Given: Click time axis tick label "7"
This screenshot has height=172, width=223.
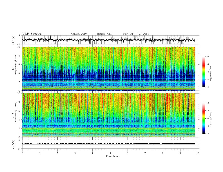Looking at the screenshot, I should tap(145, 153).
